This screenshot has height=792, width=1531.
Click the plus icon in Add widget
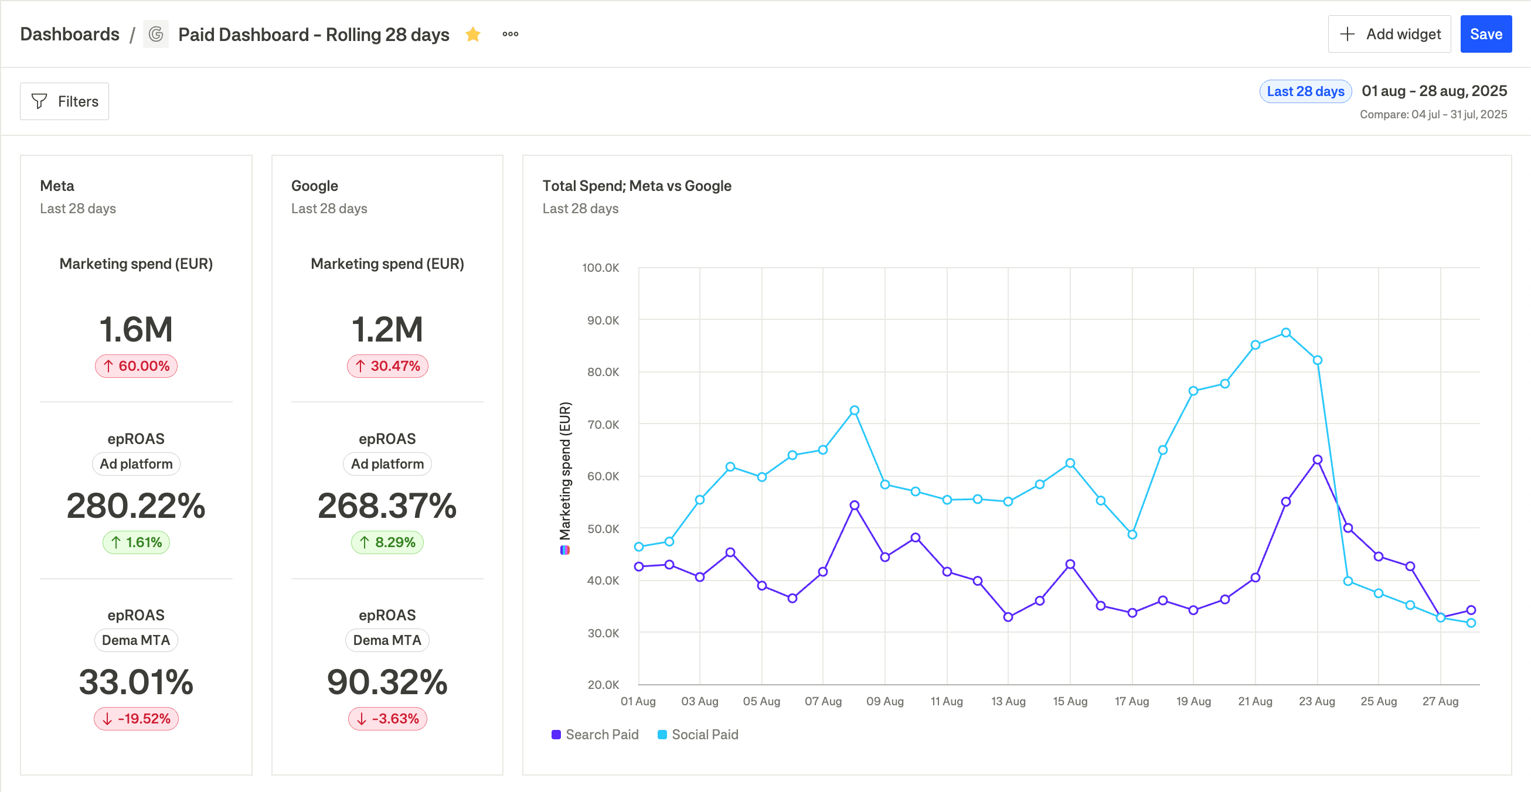(x=1348, y=35)
